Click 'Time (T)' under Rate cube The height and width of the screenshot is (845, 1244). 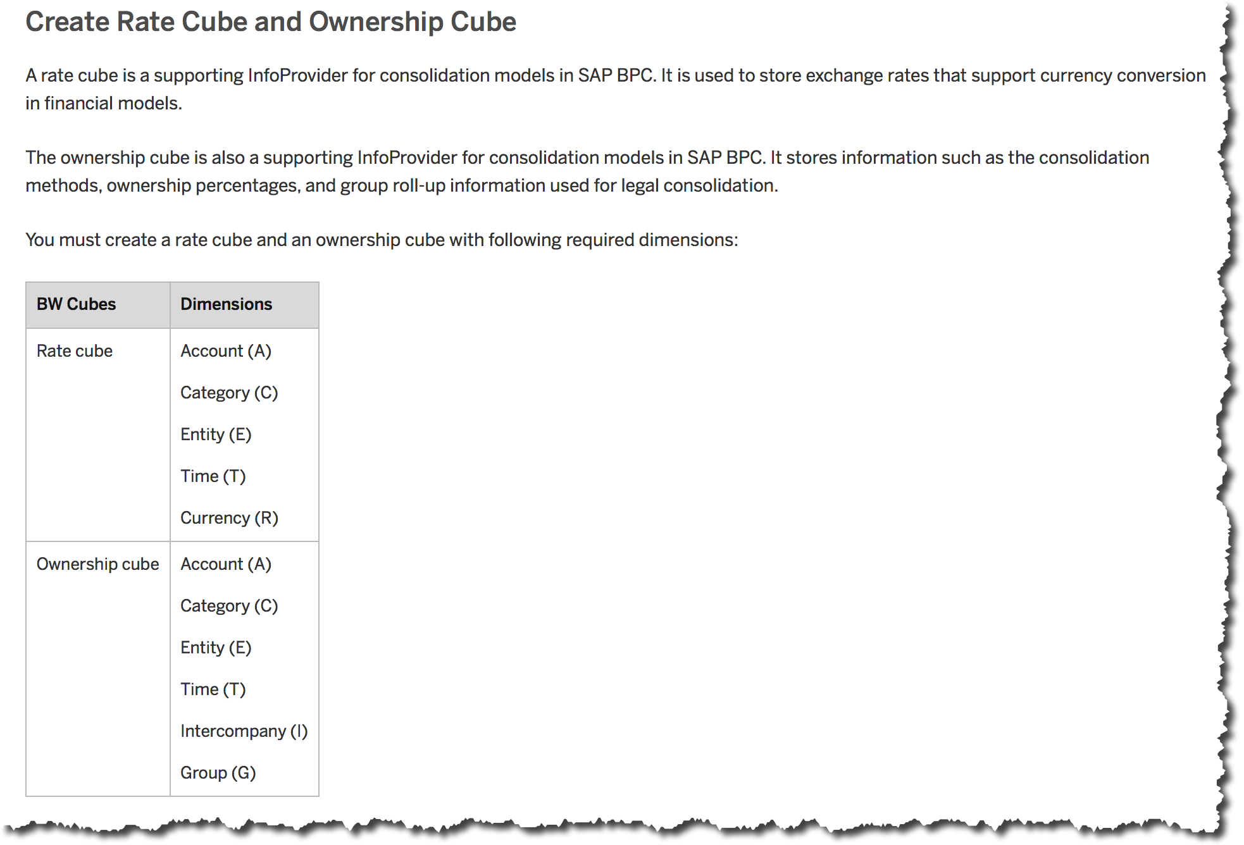click(213, 476)
